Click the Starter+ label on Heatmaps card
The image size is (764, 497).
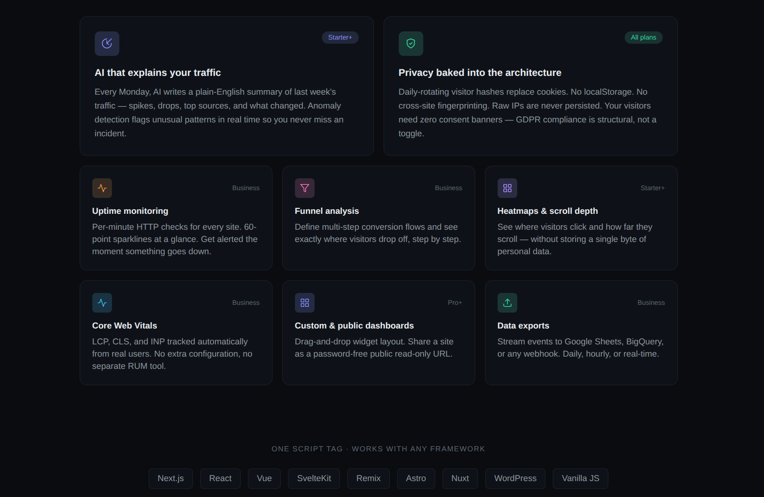[652, 188]
